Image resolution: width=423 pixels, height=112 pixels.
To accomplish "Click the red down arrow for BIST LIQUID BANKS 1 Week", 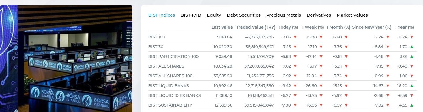I will tap(321, 86).
